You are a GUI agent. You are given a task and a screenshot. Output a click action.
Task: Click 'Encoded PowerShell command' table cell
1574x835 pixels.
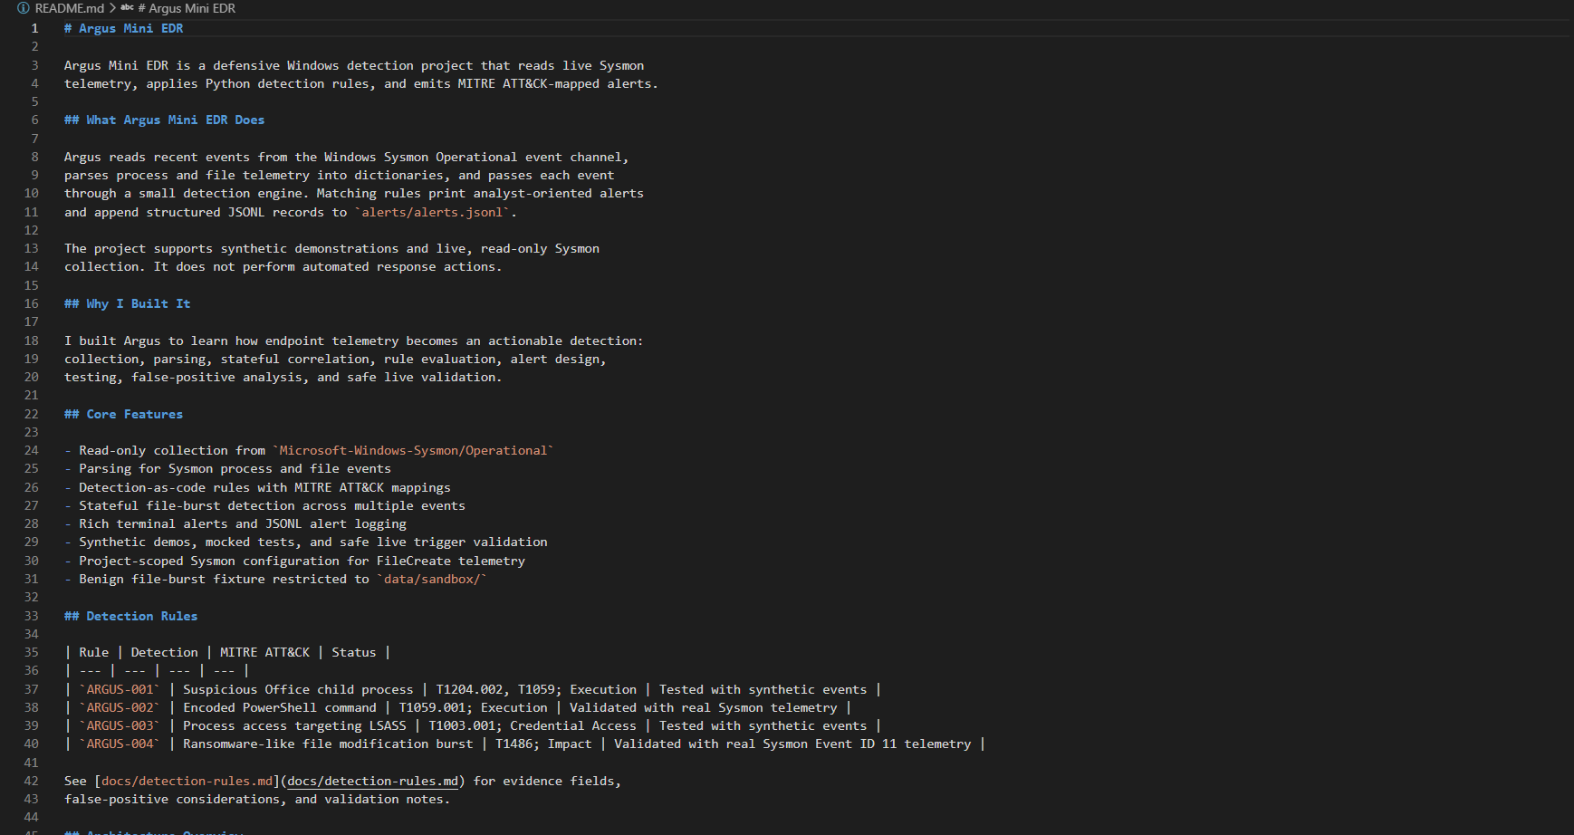pyautogui.click(x=279, y=707)
